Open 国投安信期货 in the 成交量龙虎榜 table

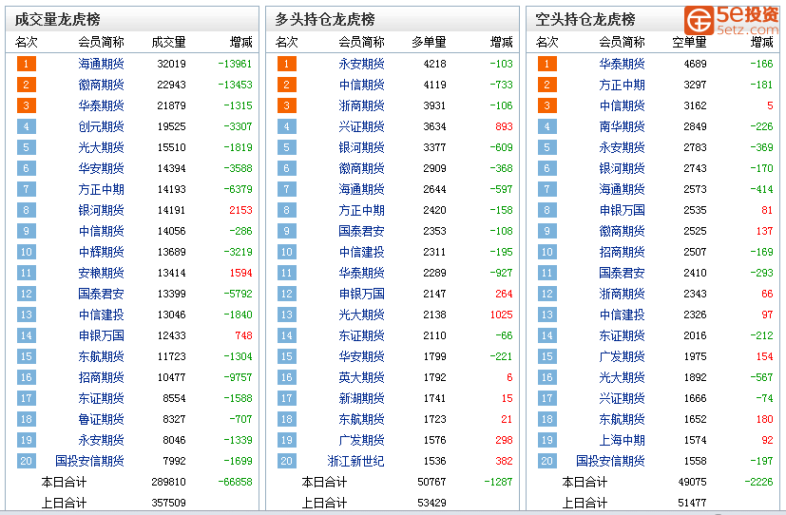click(x=89, y=461)
